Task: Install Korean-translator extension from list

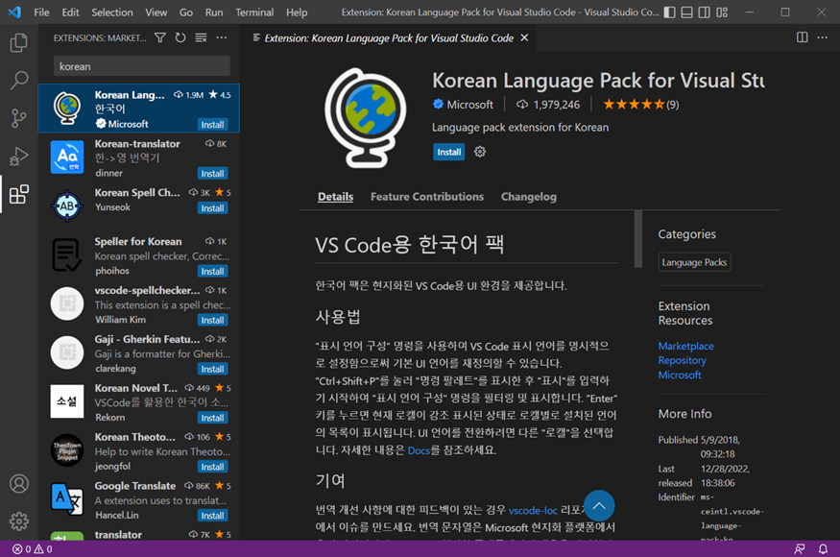Action: click(x=213, y=173)
